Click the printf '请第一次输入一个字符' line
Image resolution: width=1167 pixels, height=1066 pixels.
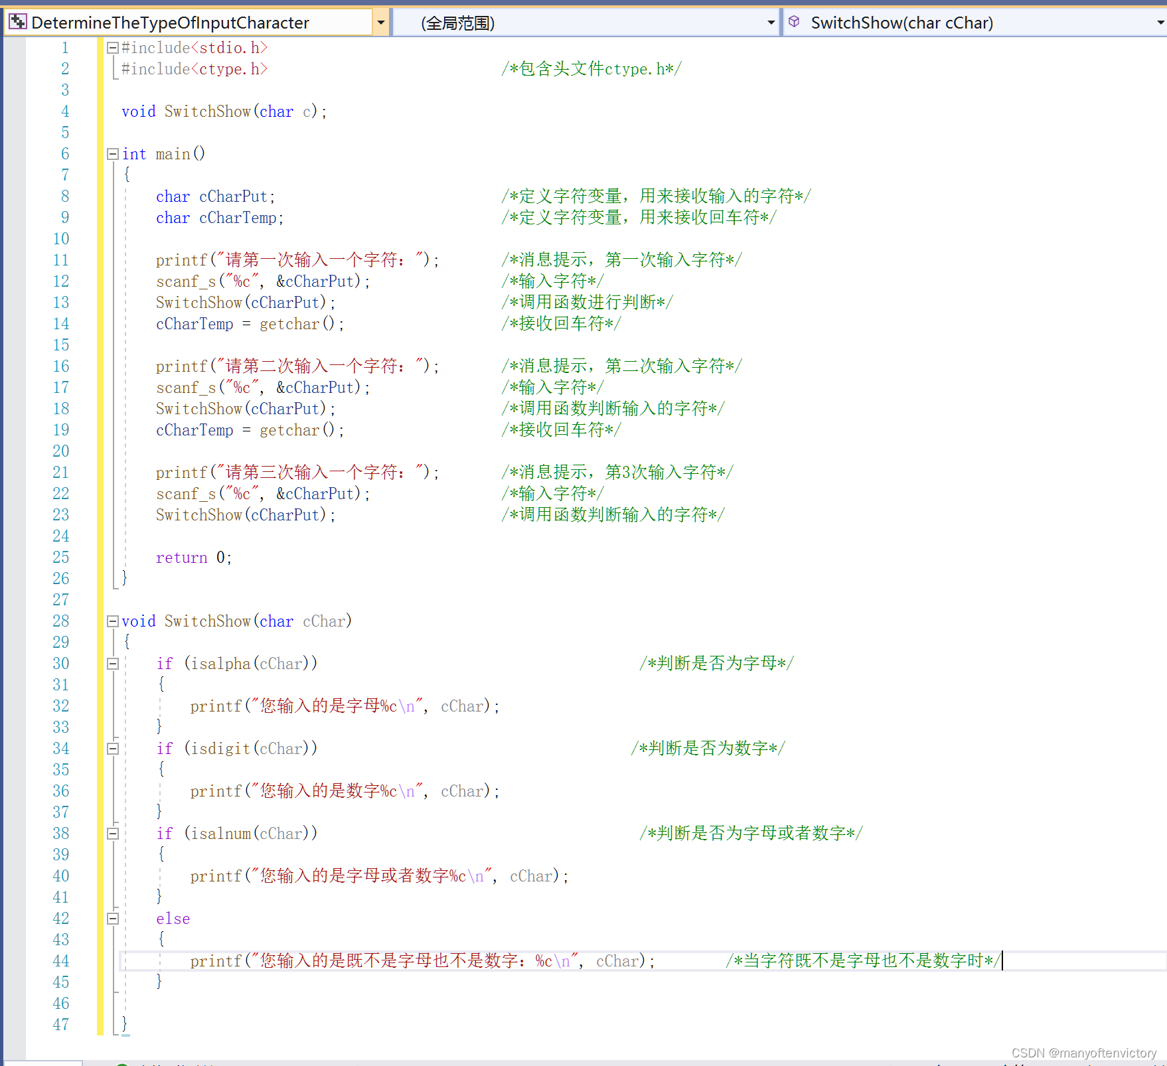click(x=297, y=260)
